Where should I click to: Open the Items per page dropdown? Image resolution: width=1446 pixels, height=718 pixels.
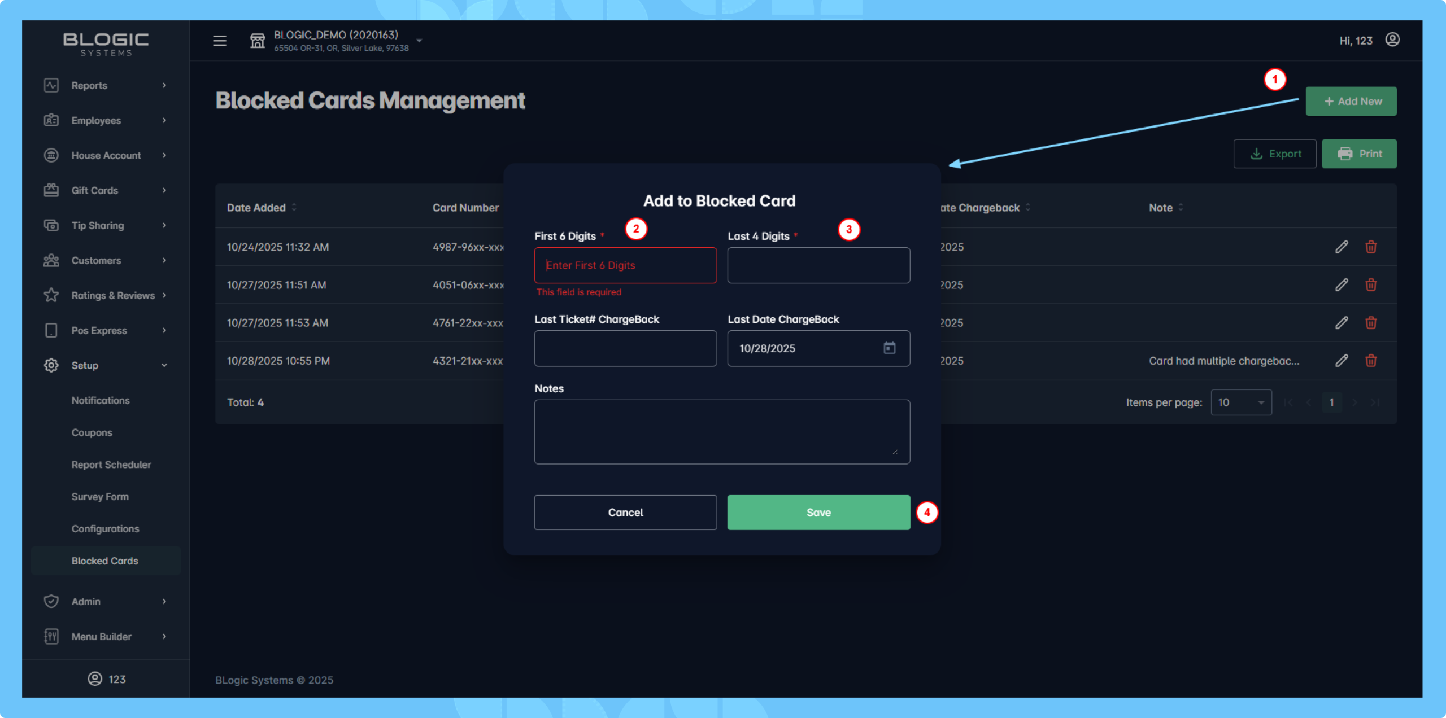[x=1241, y=402]
